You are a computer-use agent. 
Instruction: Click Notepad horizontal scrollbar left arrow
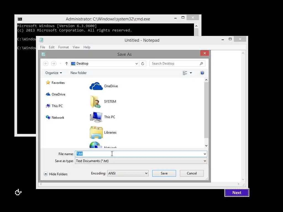pyautogui.click(x=41, y=184)
